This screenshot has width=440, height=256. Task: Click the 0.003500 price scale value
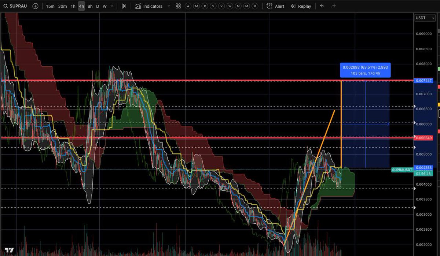(423, 199)
